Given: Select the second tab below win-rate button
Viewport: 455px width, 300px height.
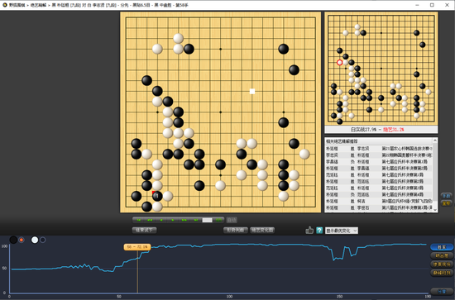Looking at the screenshot, I should tap(442, 255).
